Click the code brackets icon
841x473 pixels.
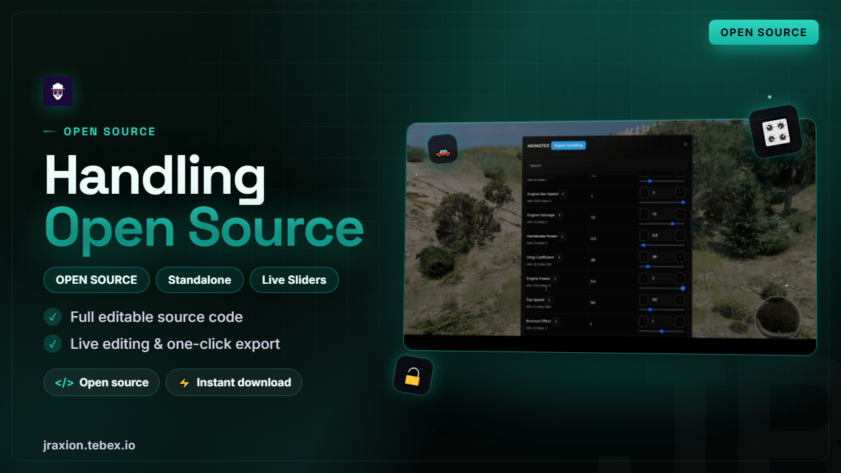point(64,382)
